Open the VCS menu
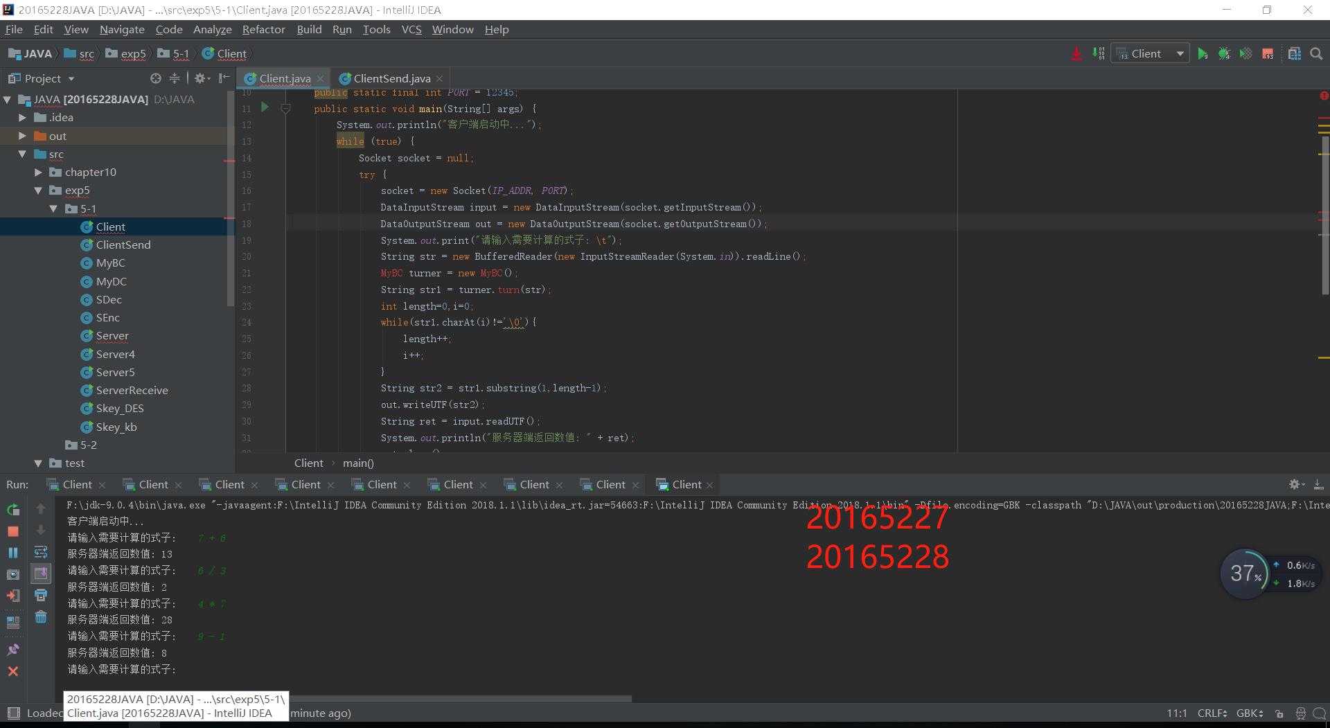The image size is (1330, 728). [411, 29]
